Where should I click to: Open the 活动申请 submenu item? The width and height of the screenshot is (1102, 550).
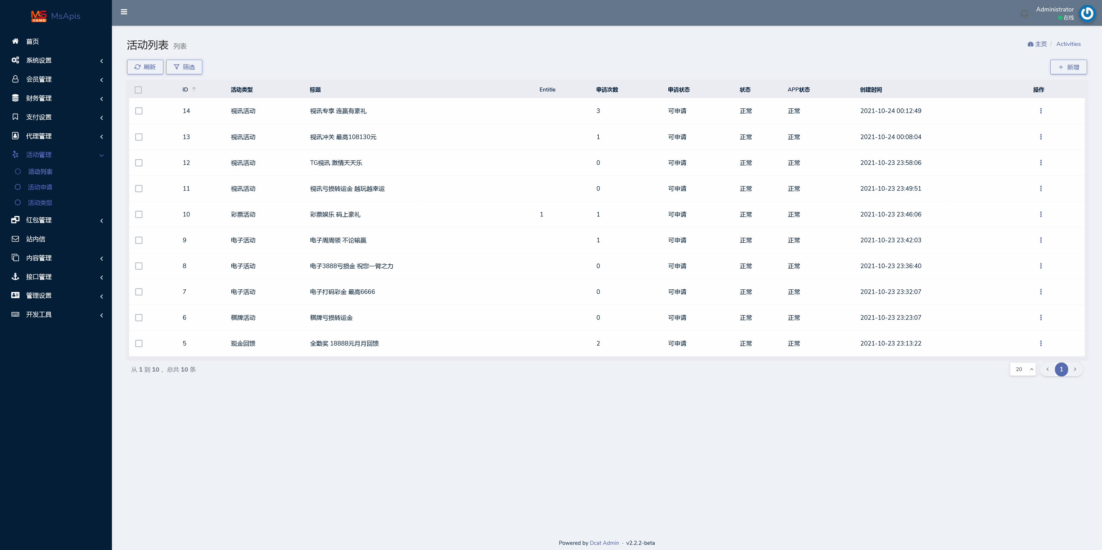pyautogui.click(x=40, y=187)
